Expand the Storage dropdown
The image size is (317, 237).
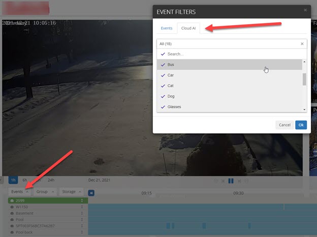[x=71, y=191]
